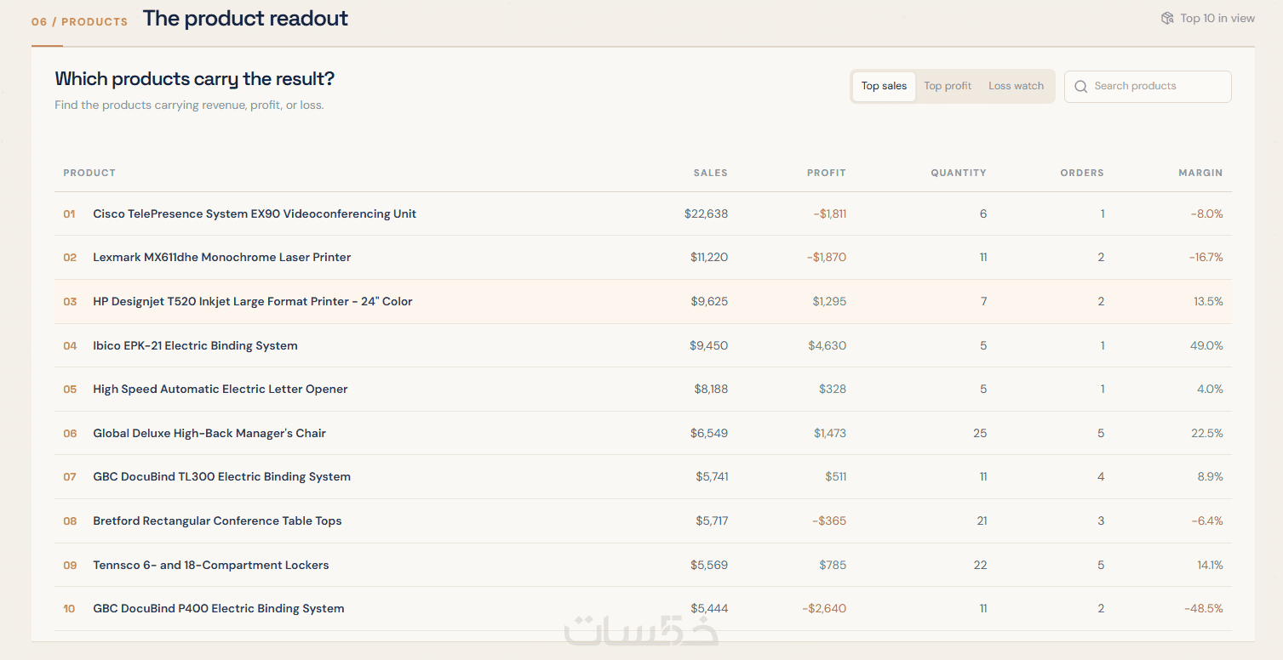
Task: Click the quantity 25 cell
Action: tap(980, 434)
